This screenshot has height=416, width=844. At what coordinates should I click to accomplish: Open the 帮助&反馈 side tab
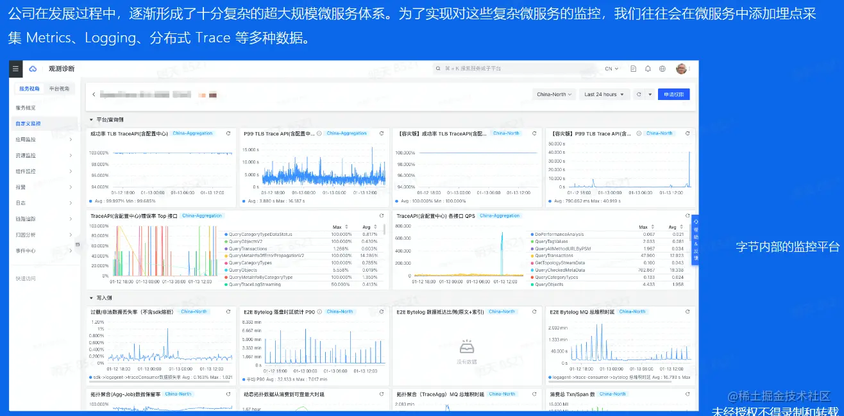[695, 240]
